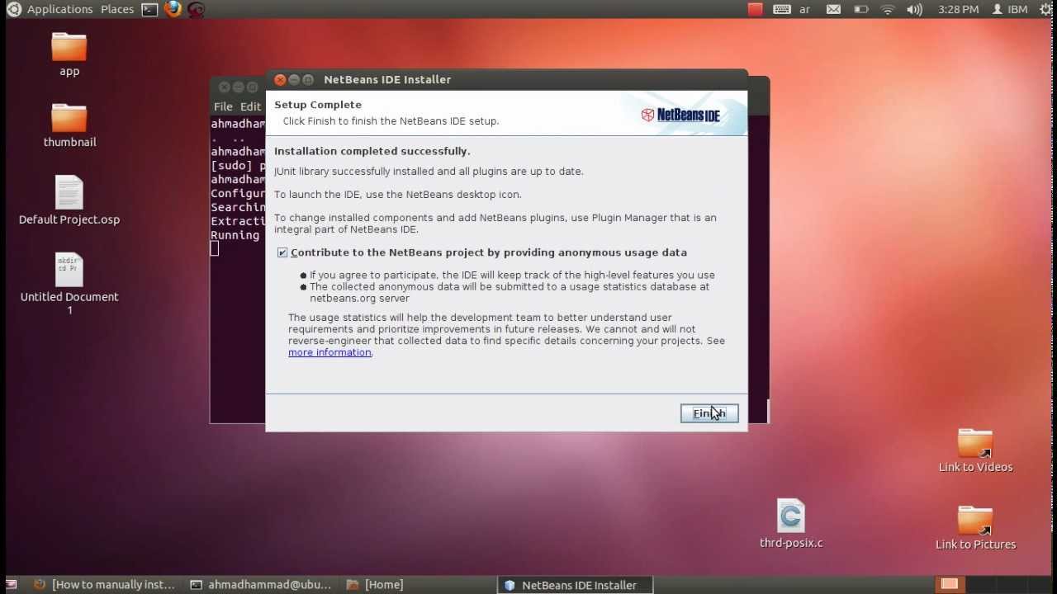The image size is (1057, 594).
Task: Minimize the NetBeans IDE Installer window
Action: pos(294,80)
